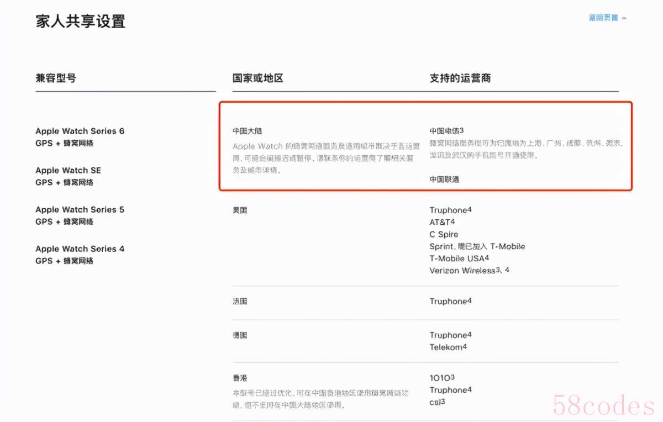Viewport: 663px width, 422px height.
Task: Select GPS + 蜂窝网络 under Apple Watch SE
Action: (65, 182)
